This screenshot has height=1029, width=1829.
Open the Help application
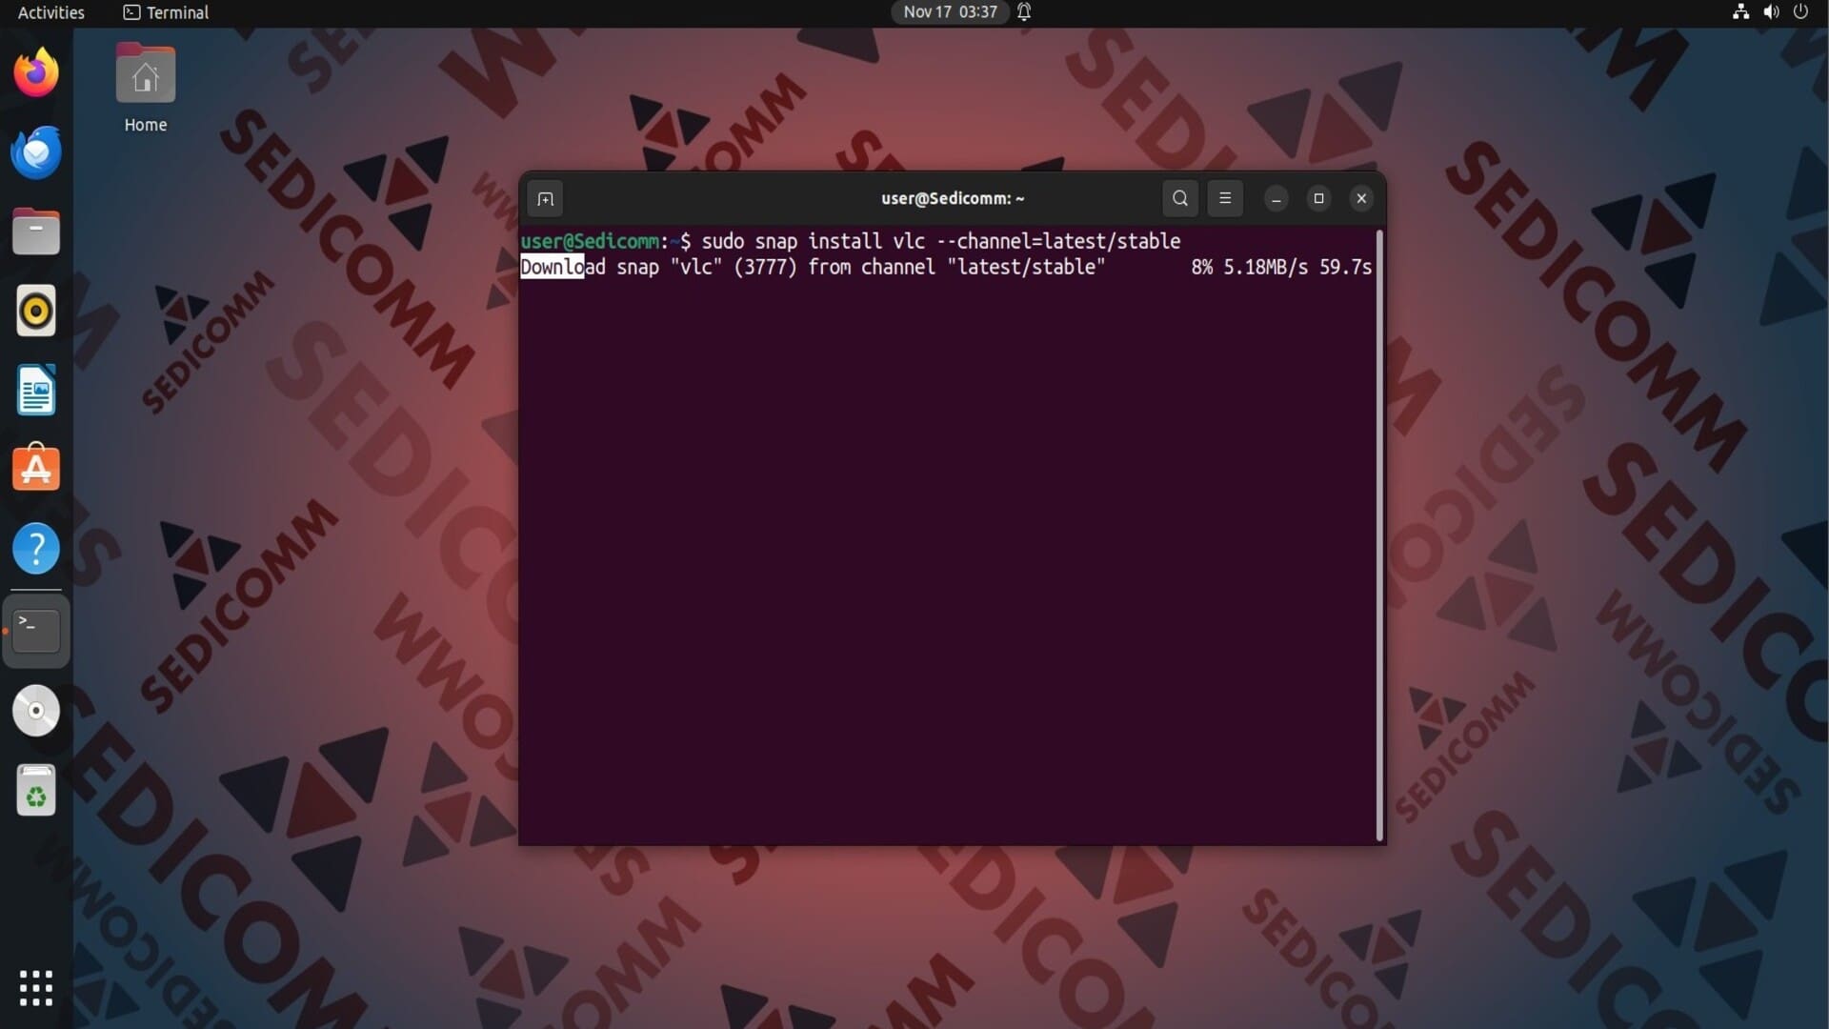click(x=36, y=549)
